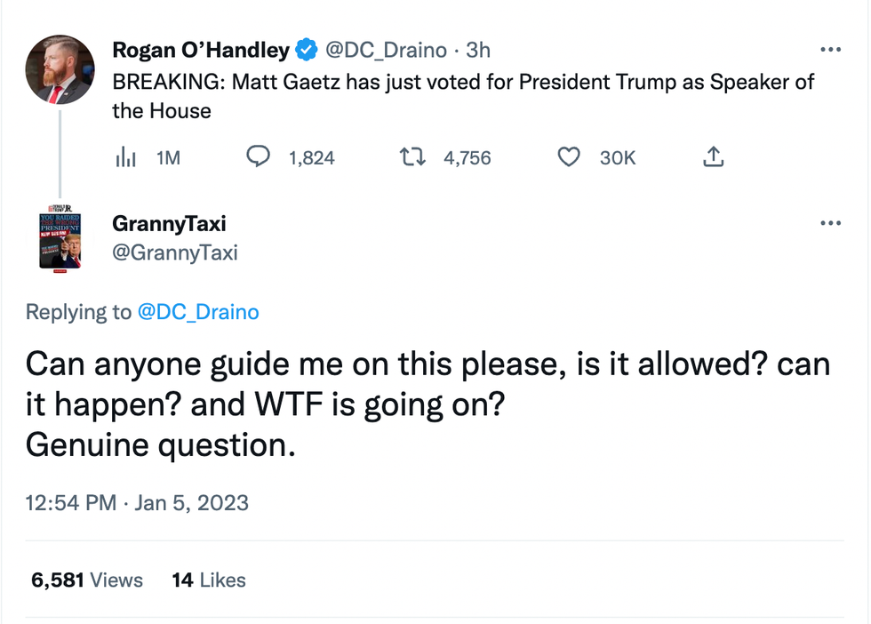Like Rogan O'Handley's tweet with the heart icon
Screen dimensions: 871x624
568,157
